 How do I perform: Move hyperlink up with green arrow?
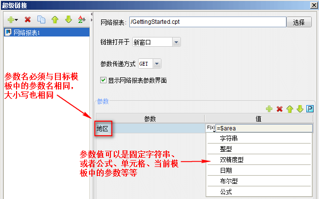55,19
